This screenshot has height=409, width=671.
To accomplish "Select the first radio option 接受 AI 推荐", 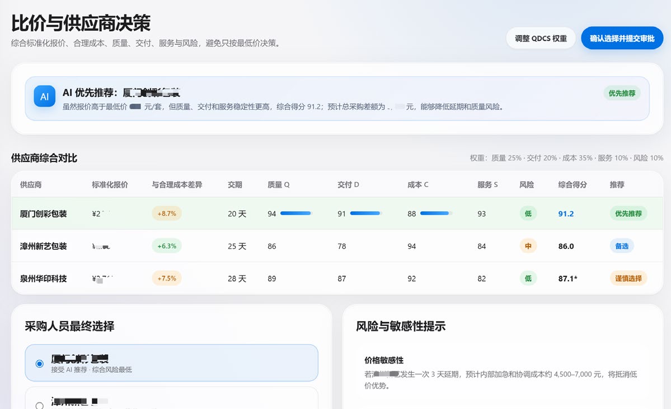I will (x=39, y=364).
